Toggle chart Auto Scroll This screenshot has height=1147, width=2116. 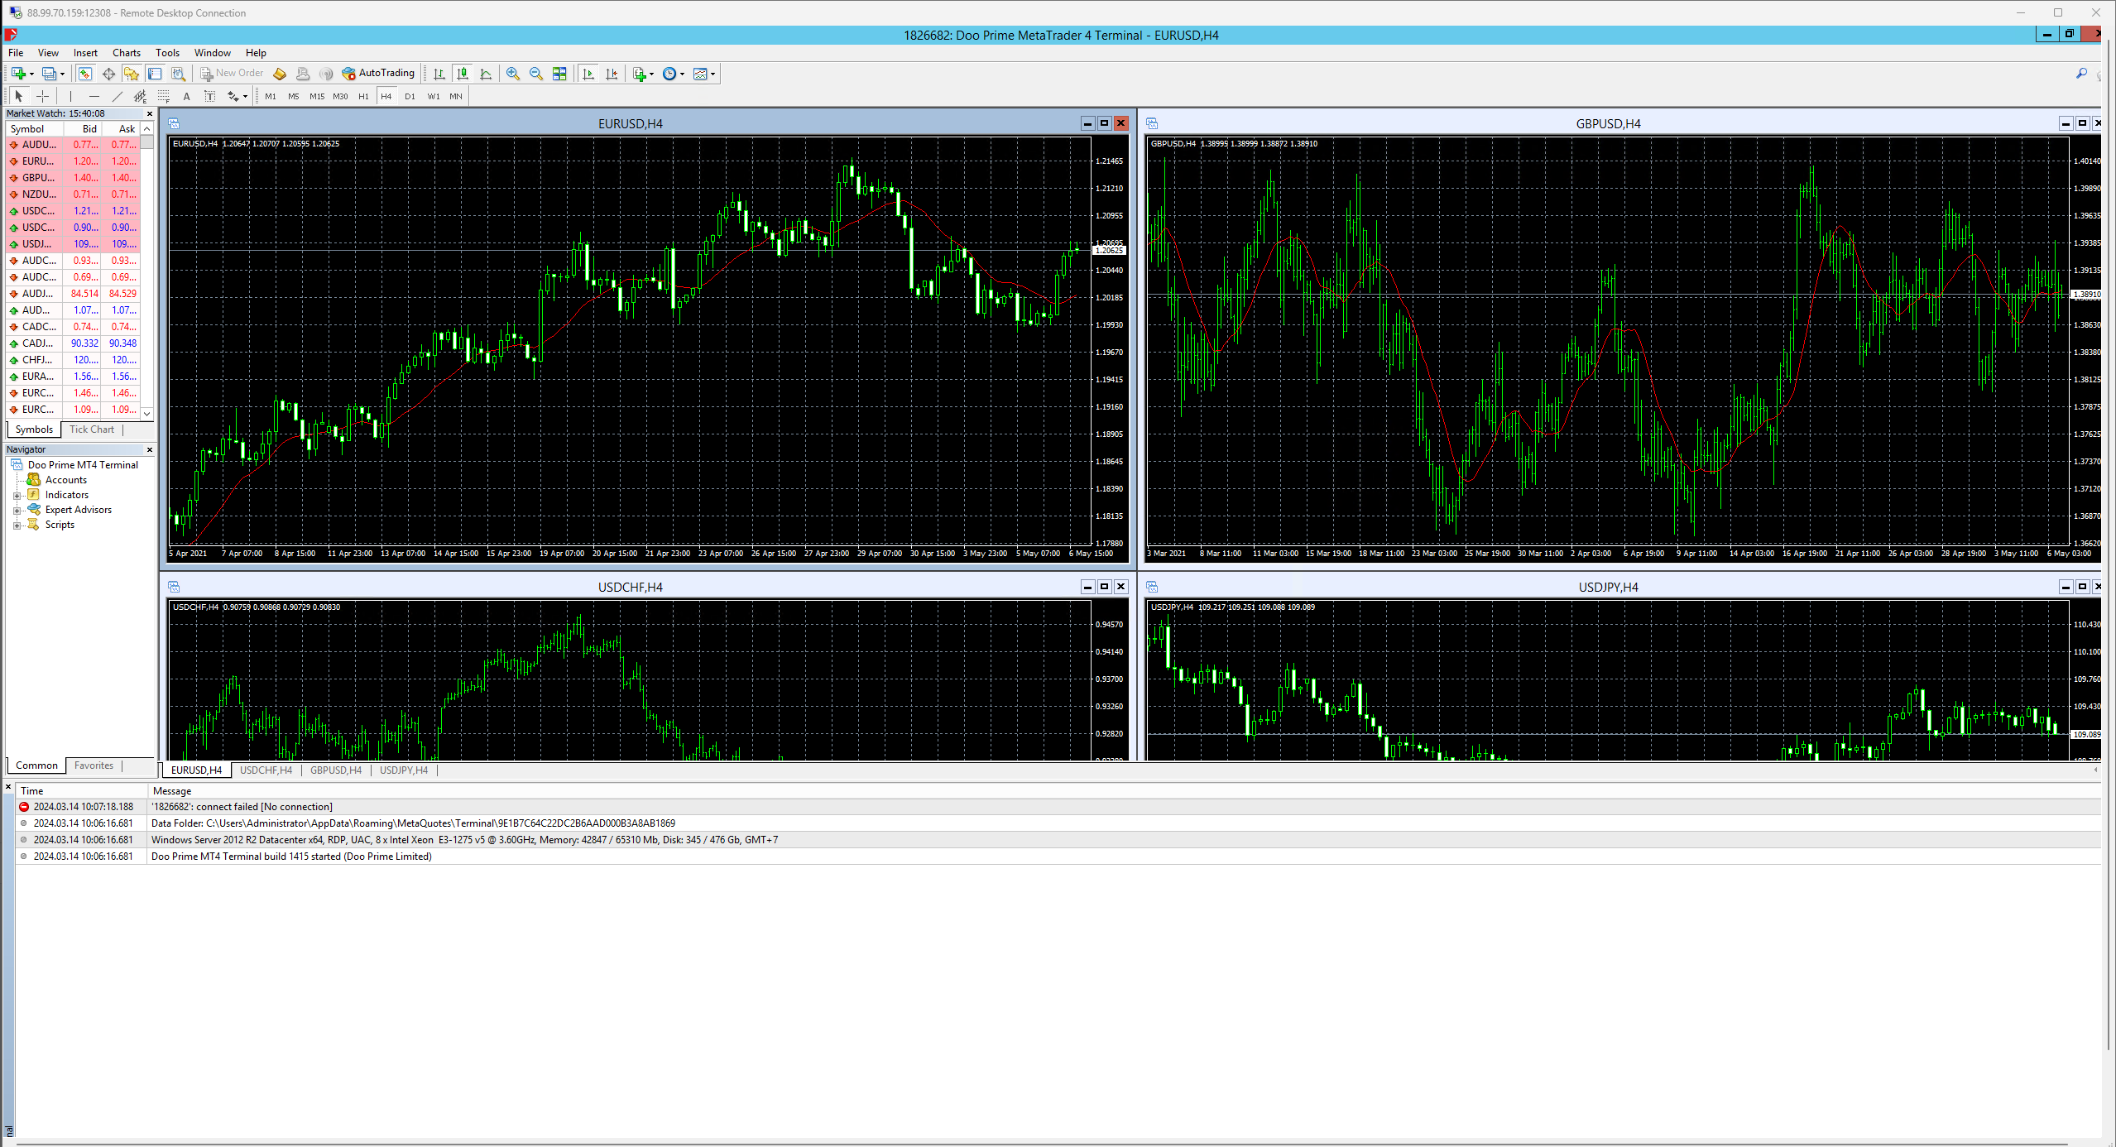coord(588,74)
